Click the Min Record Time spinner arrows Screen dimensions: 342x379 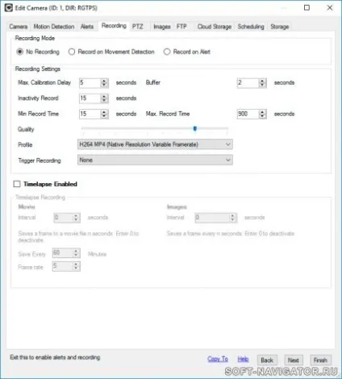coord(104,114)
